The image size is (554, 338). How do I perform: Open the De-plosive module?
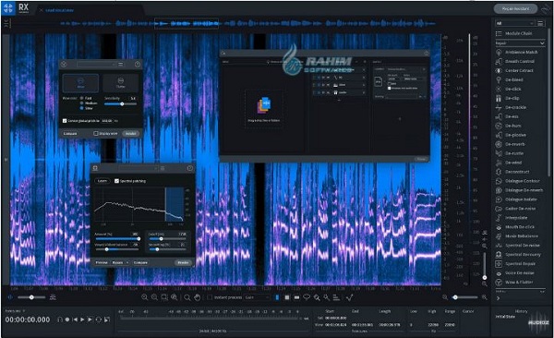tap(511, 135)
